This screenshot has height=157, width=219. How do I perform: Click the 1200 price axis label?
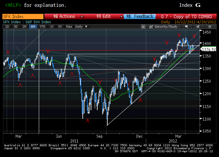click(207, 94)
